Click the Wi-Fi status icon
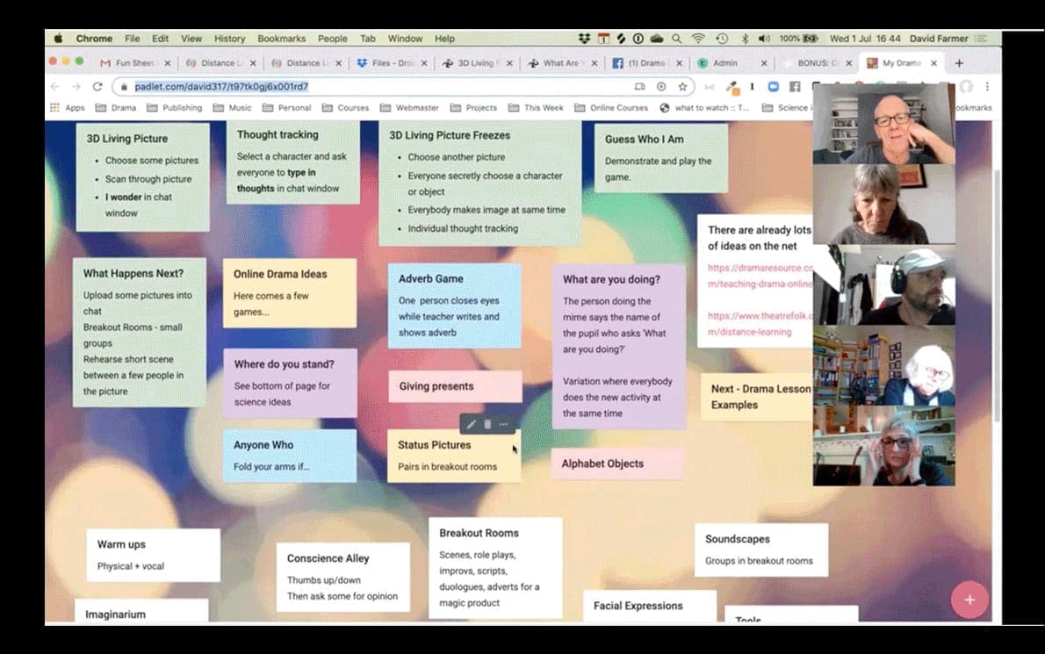The image size is (1045, 654). click(x=698, y=39)
